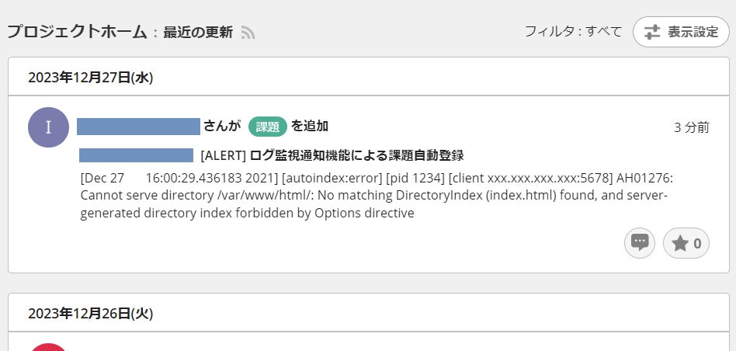Click the 2023年12月27日(水) date header
736x351 pixels.
click(90, 77)
